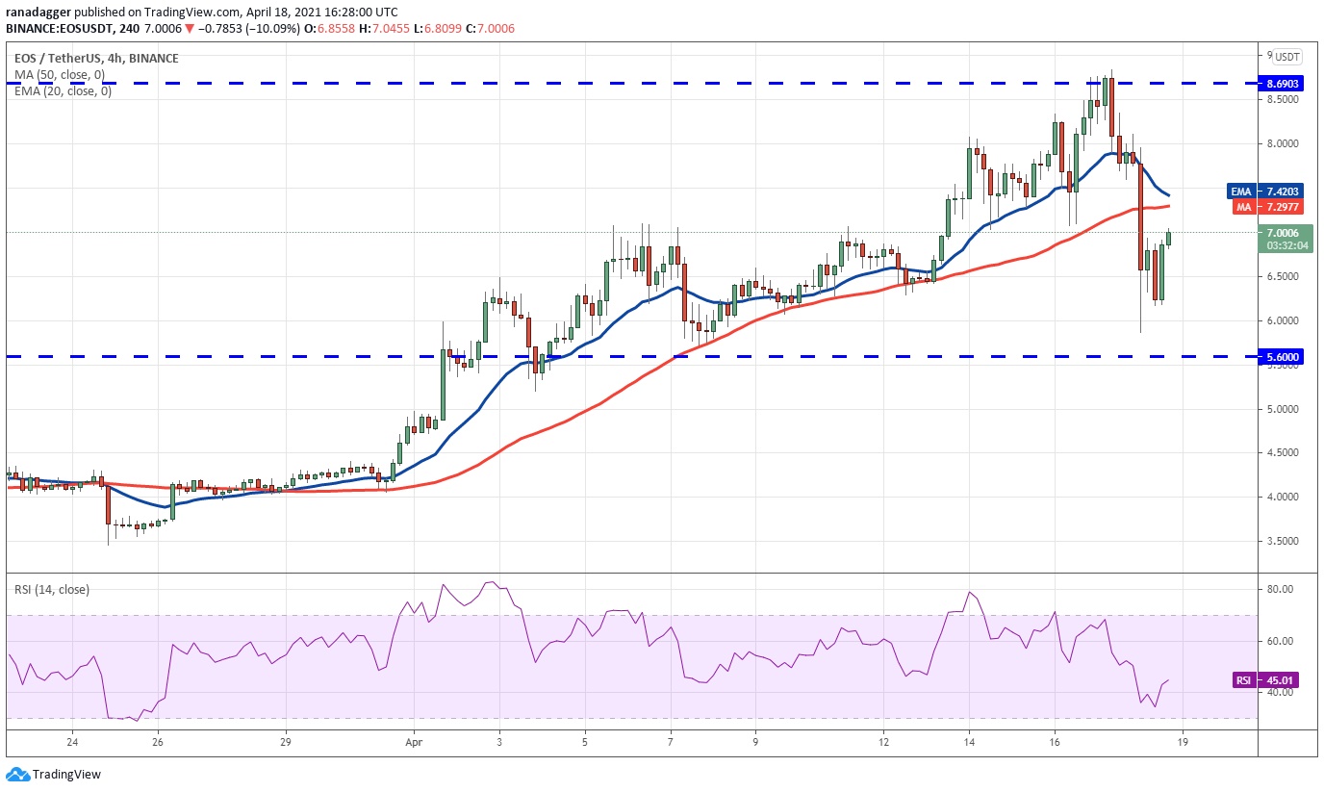1324x792 pixels.
Task: Click the 40.00 RSI axis label
Action: click(x=1279, y=693)
